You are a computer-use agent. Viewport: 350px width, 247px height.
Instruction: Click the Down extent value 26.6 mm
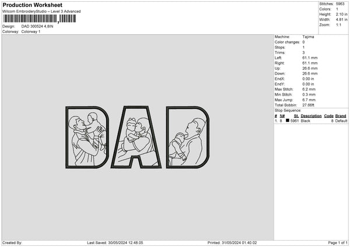click(310, 73)
